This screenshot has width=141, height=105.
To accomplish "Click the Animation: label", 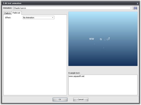I will (x=7, y=8).
